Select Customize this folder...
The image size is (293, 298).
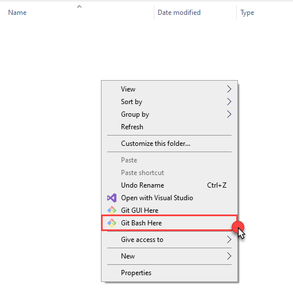pos(169,144)
